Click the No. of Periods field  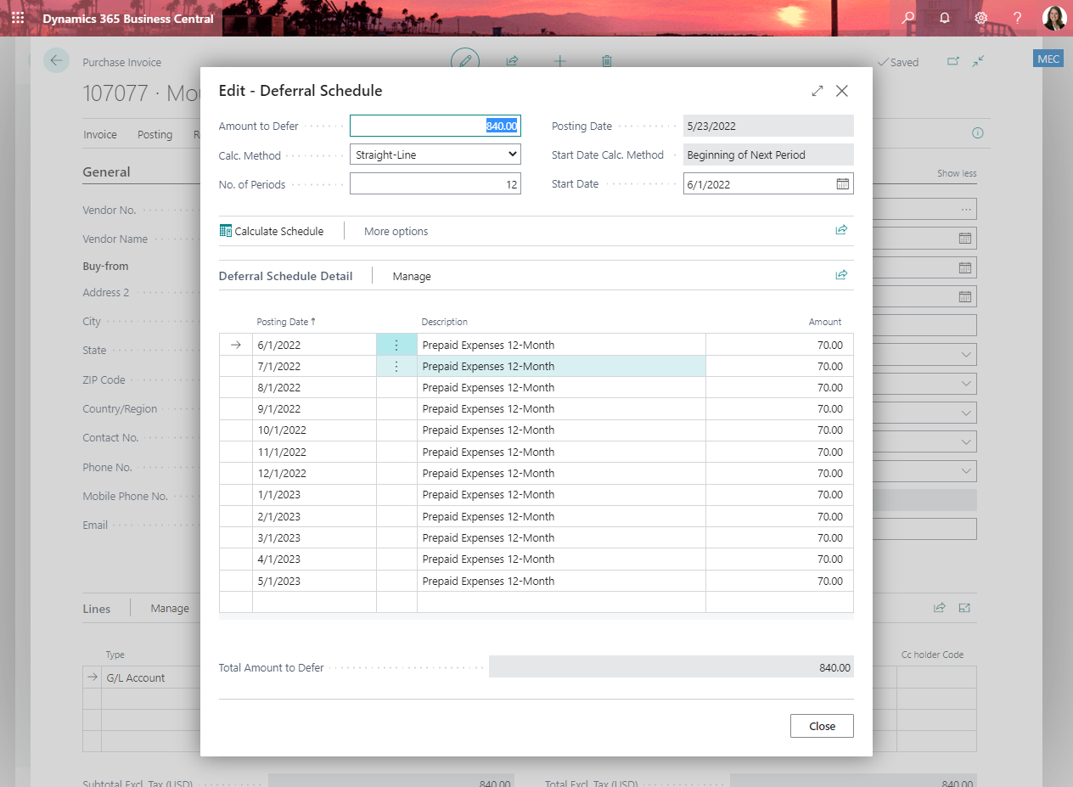tap(435, 183)
